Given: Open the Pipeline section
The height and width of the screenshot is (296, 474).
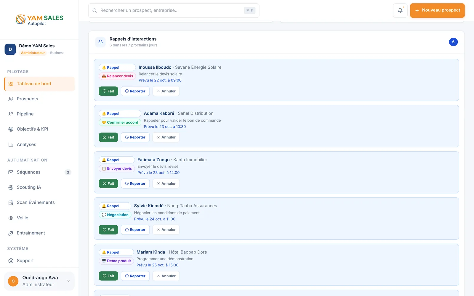Looking at the screenshot, I should (39, 114).
